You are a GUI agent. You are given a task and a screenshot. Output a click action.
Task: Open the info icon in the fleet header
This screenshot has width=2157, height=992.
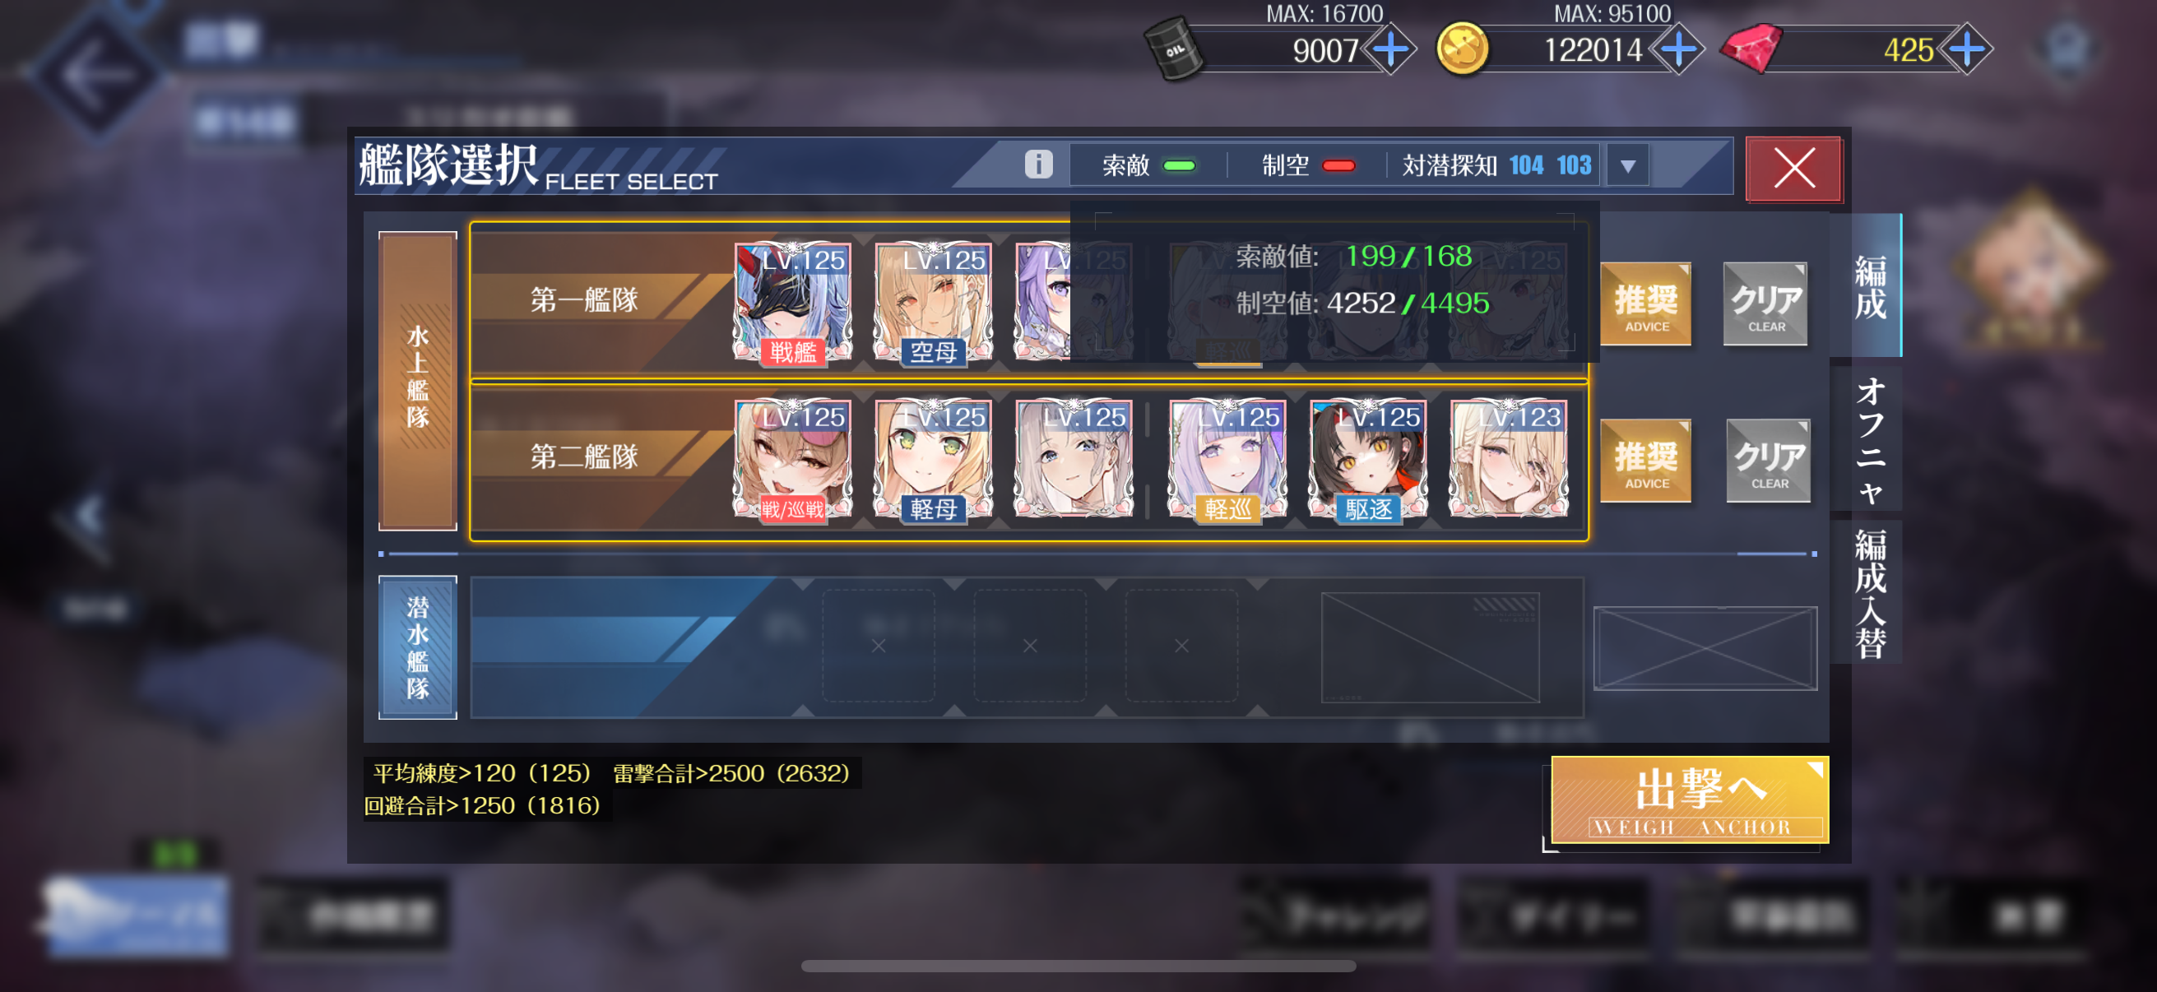click(1038, 164)
